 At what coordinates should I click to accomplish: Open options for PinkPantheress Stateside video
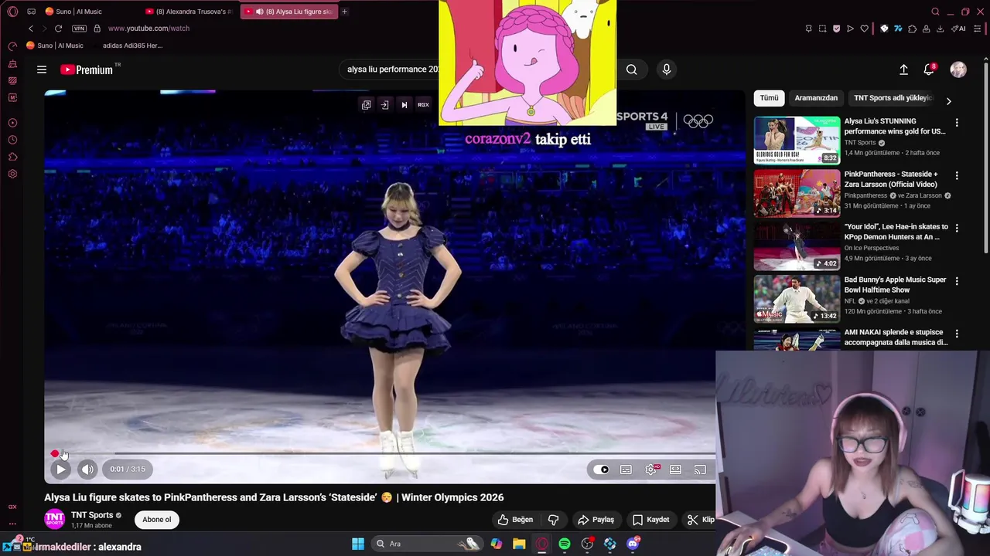coord(957,175)
